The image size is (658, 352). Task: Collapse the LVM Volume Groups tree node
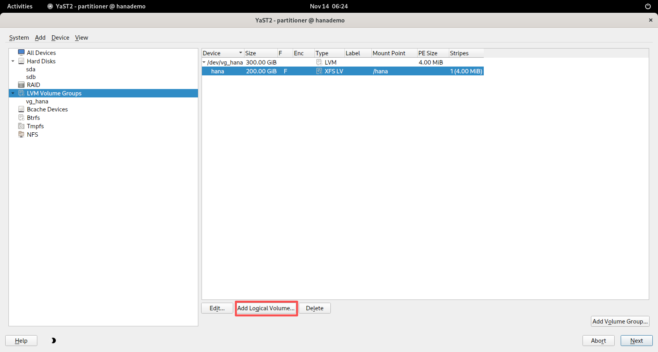[x=13, y=93]
